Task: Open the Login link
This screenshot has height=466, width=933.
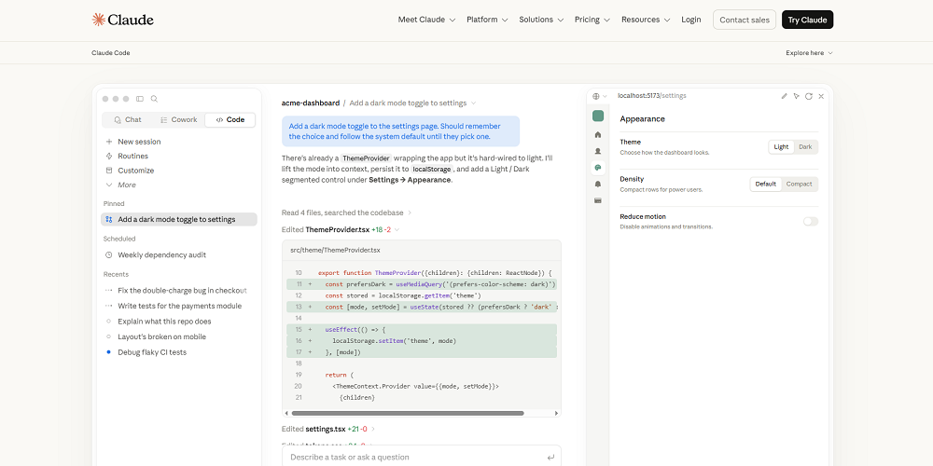Action: (690, 20)
